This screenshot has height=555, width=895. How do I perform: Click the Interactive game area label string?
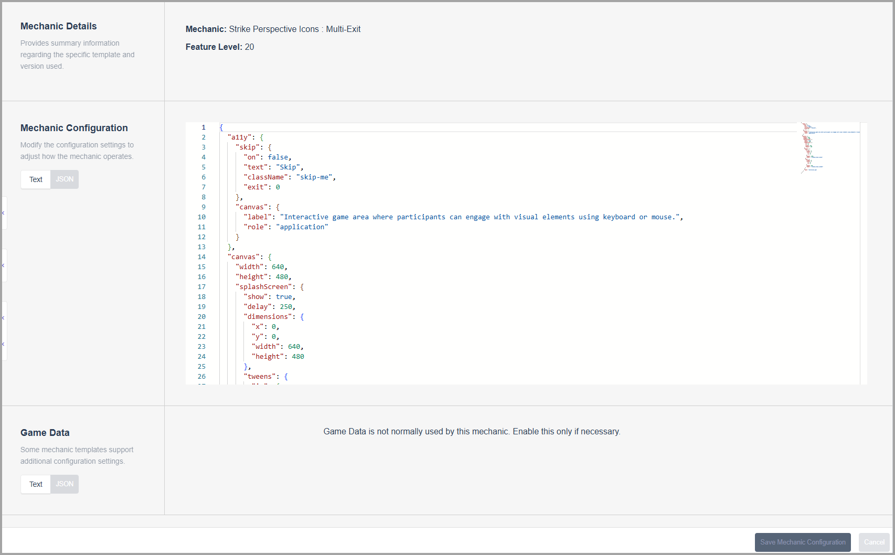[480, 217]
